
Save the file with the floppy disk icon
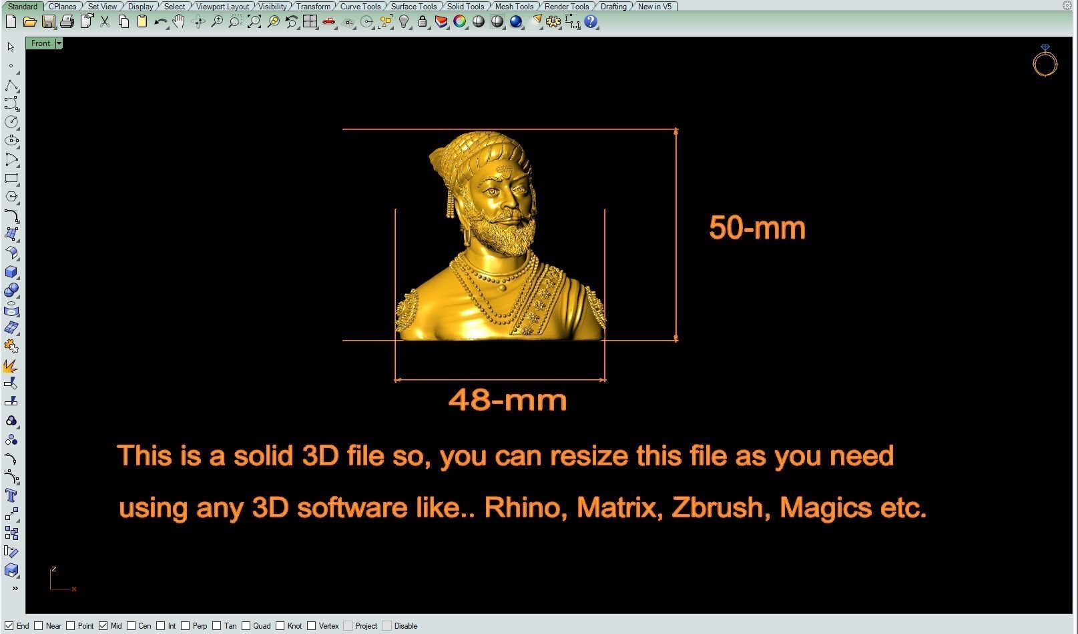tap(48, 22)
